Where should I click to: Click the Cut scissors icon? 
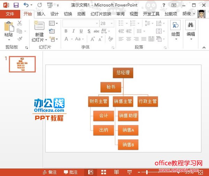pyautogui.click(x=20, y=23)
